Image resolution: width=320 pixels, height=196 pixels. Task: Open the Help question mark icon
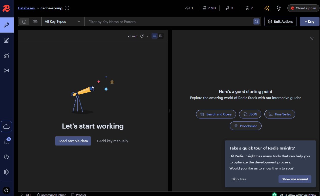(6, 157)
